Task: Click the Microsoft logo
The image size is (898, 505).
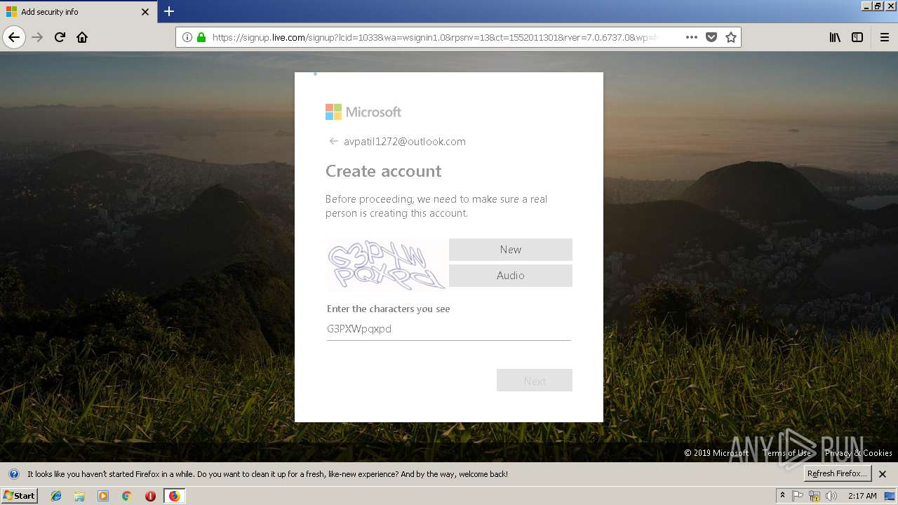Action: (363, 112)
